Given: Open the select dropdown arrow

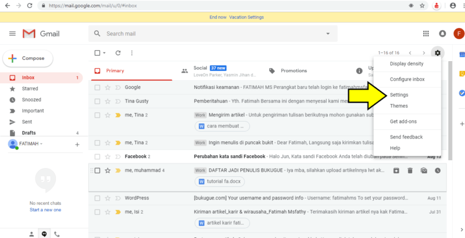Looking at the screenshot, I should tap(104, 53).
